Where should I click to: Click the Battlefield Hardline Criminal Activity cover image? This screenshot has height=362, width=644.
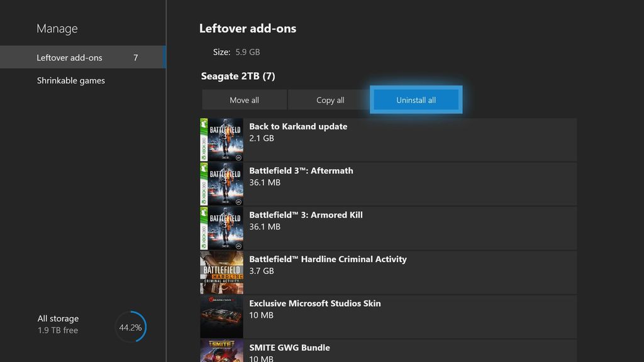click(x=221, y=272)
